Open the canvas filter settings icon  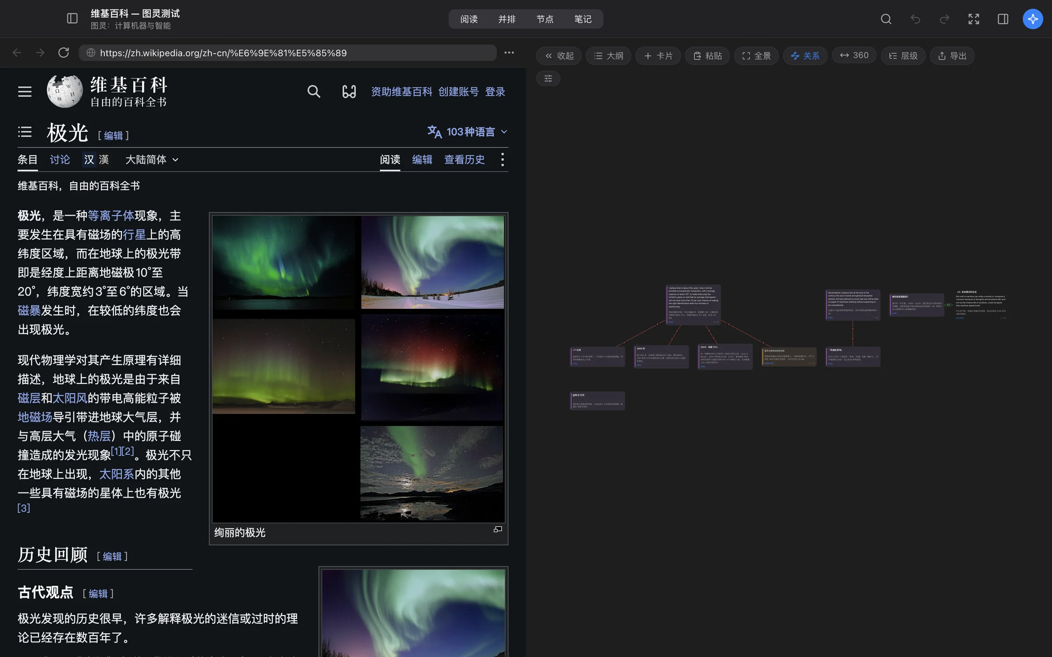click(x=548, y=78)
